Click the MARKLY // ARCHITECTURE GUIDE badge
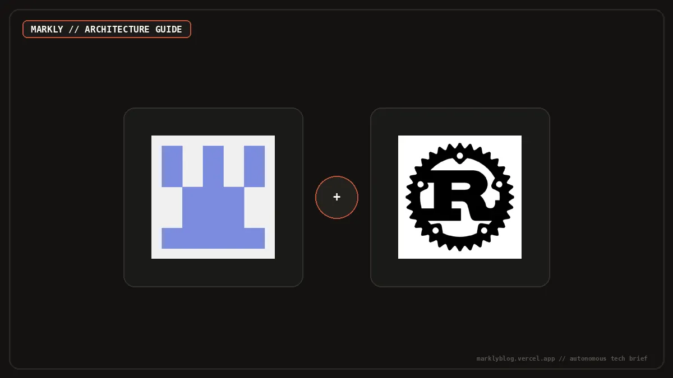673x378 pixels. coord(107,29)
